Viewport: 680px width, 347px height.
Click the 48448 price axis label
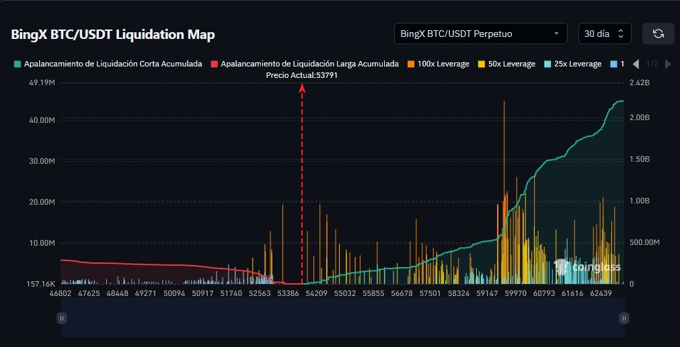click(x=117, y=293)
